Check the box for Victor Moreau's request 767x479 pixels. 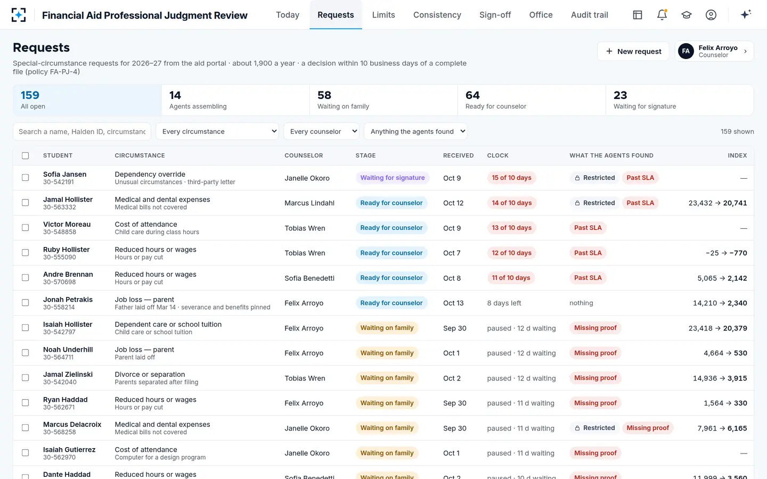click(26, 228)
